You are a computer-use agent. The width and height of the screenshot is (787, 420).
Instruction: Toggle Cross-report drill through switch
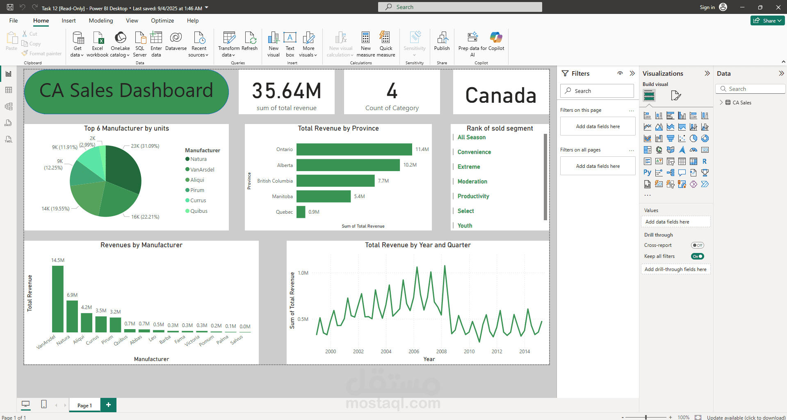pyautogui.click(x=697, y=245)
